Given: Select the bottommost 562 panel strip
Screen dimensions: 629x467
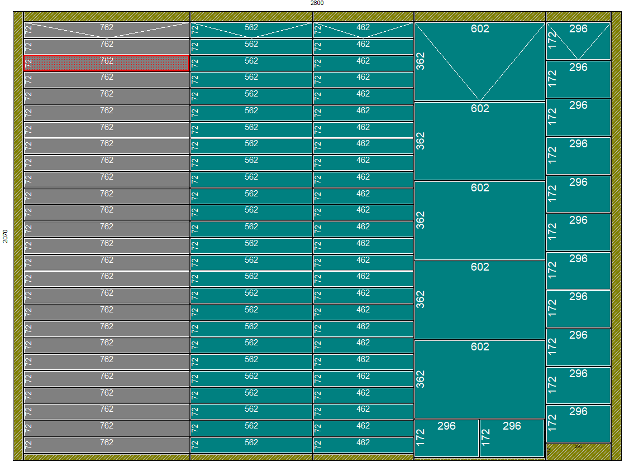Looking at the screenshot, I should 251,445.
